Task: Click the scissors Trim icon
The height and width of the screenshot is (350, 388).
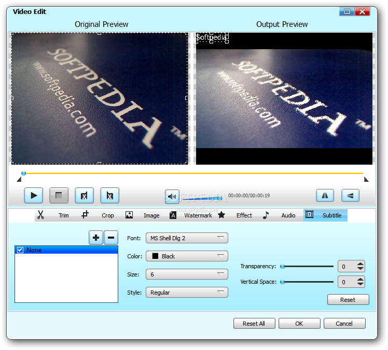Action: tap(40, 215)
